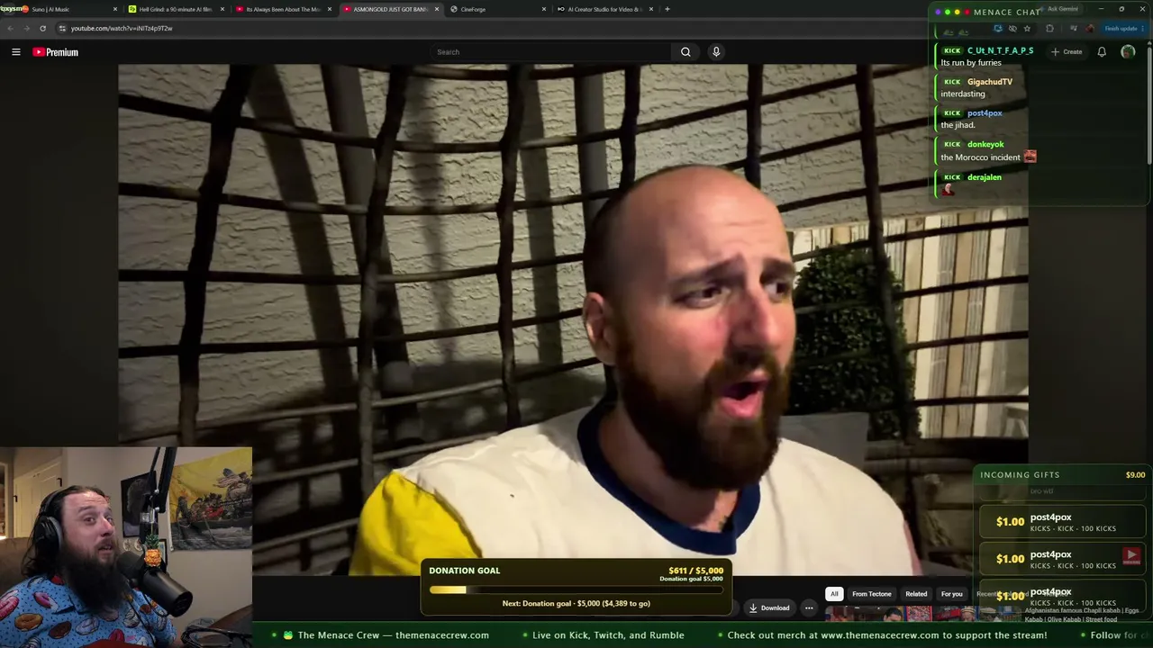Click the Create button in YouTube header
Screen dimensions: 1153x648
[1067, 52]
